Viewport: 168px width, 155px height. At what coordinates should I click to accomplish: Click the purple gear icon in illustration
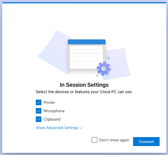[x=104, y=69]
